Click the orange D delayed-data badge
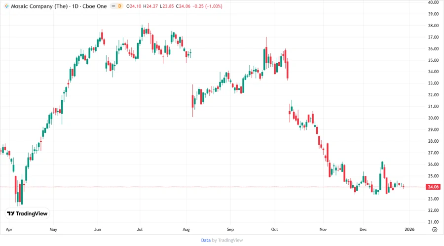The image size is (444, 246). [120, 6]
